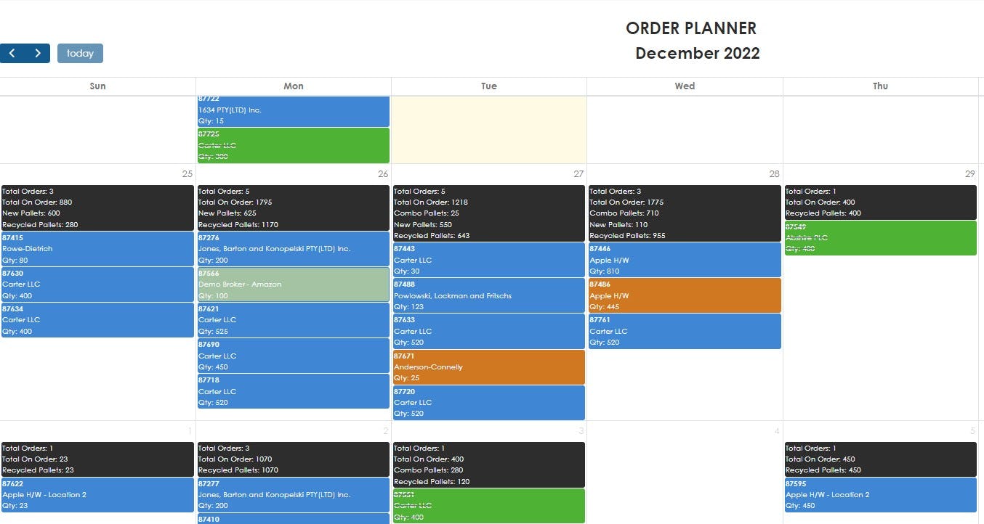
Task: Open order 87276 Jones, Barton and Konopelski
Action: (293, 249)
